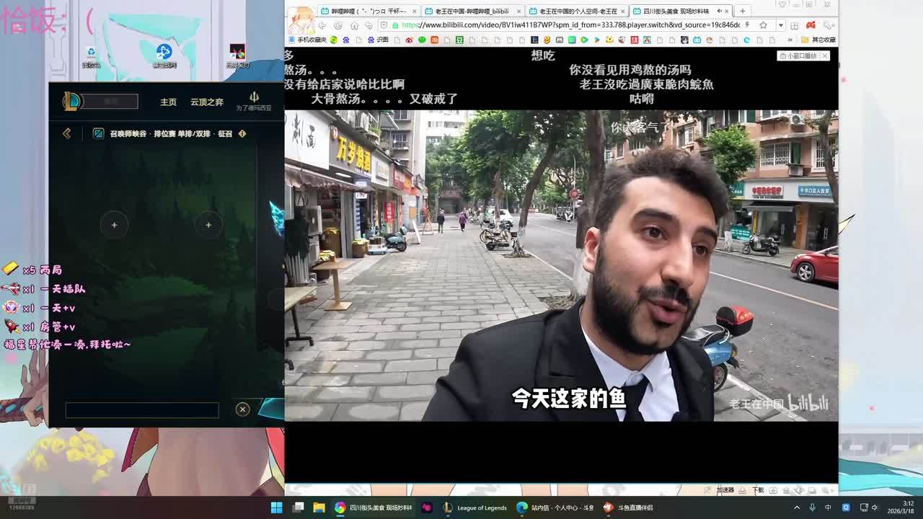
Task: Click the bilibili URL address bar
Action: click(x=570, y=25)
